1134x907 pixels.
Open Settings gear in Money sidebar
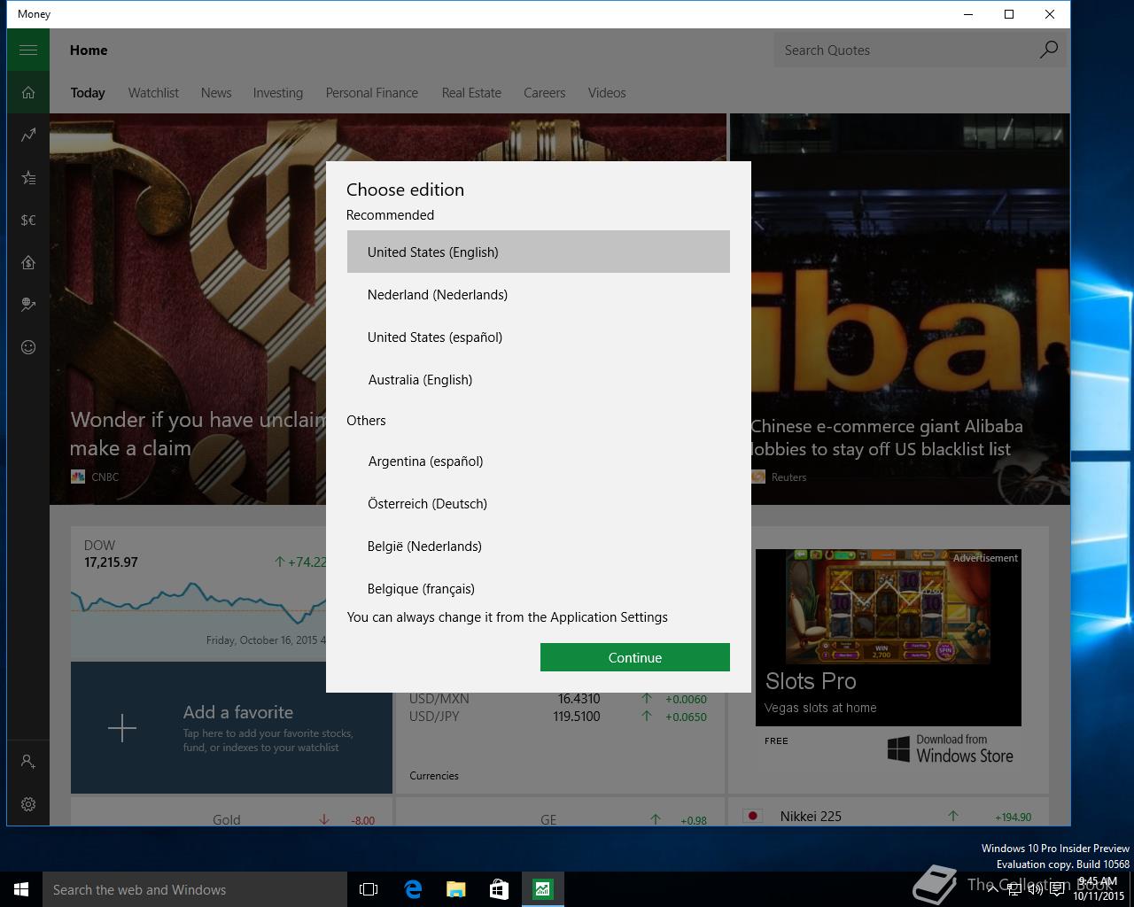point(28,804)
